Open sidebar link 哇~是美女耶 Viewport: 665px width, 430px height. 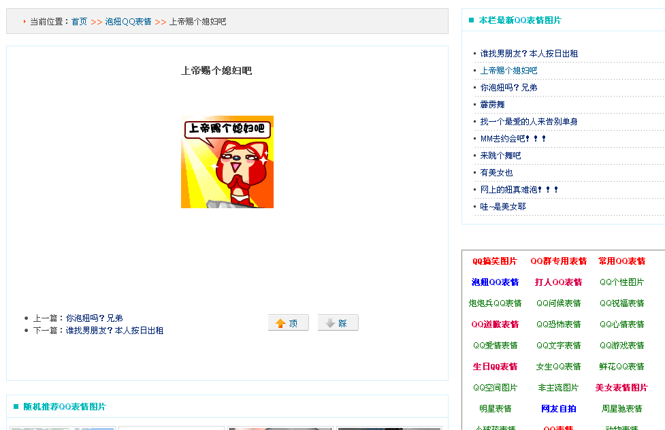(503, 206)
